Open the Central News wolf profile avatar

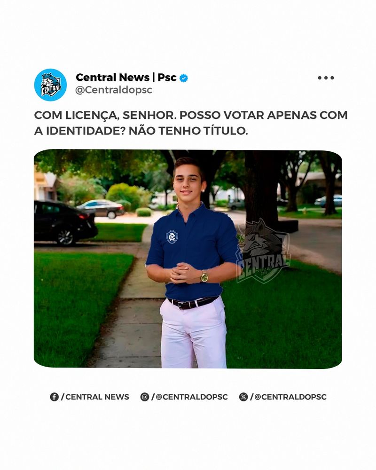click(x=50, y=85)
